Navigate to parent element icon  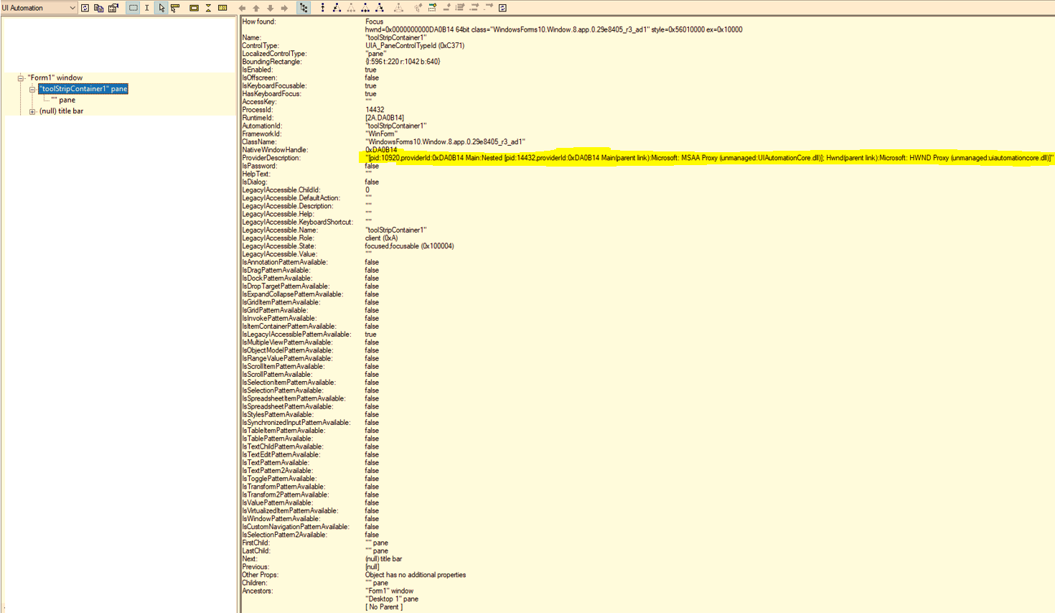click(323, 8)
